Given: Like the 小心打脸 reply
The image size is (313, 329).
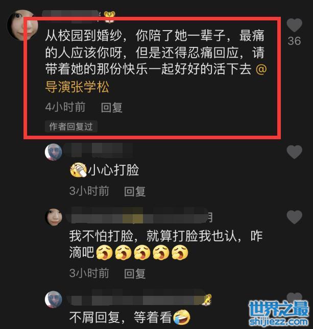Looking at the screenshot, I should [x=294, y=151].
